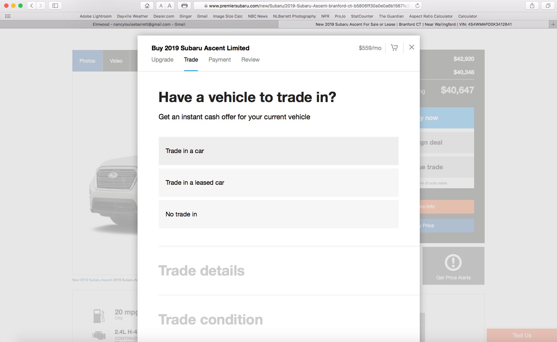The height and width of the screenshot is (342, 557).
Task: Open Adobe Lightroom bookmark
Action: pyautogui.click(x=96, y=16)
